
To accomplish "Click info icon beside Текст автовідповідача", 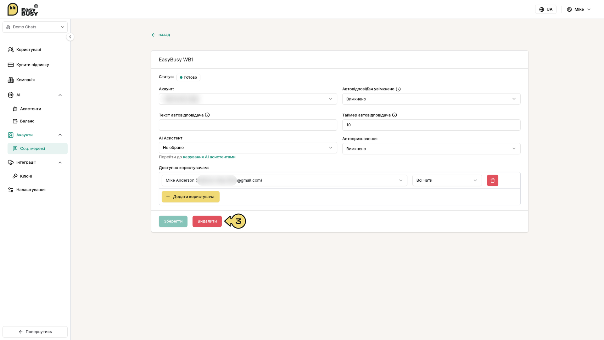I will 207,115.
